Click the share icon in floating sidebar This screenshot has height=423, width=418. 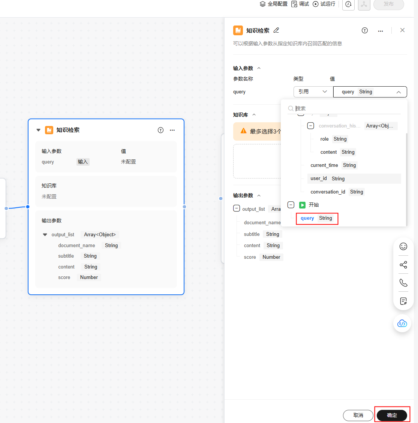click(403, 265)
